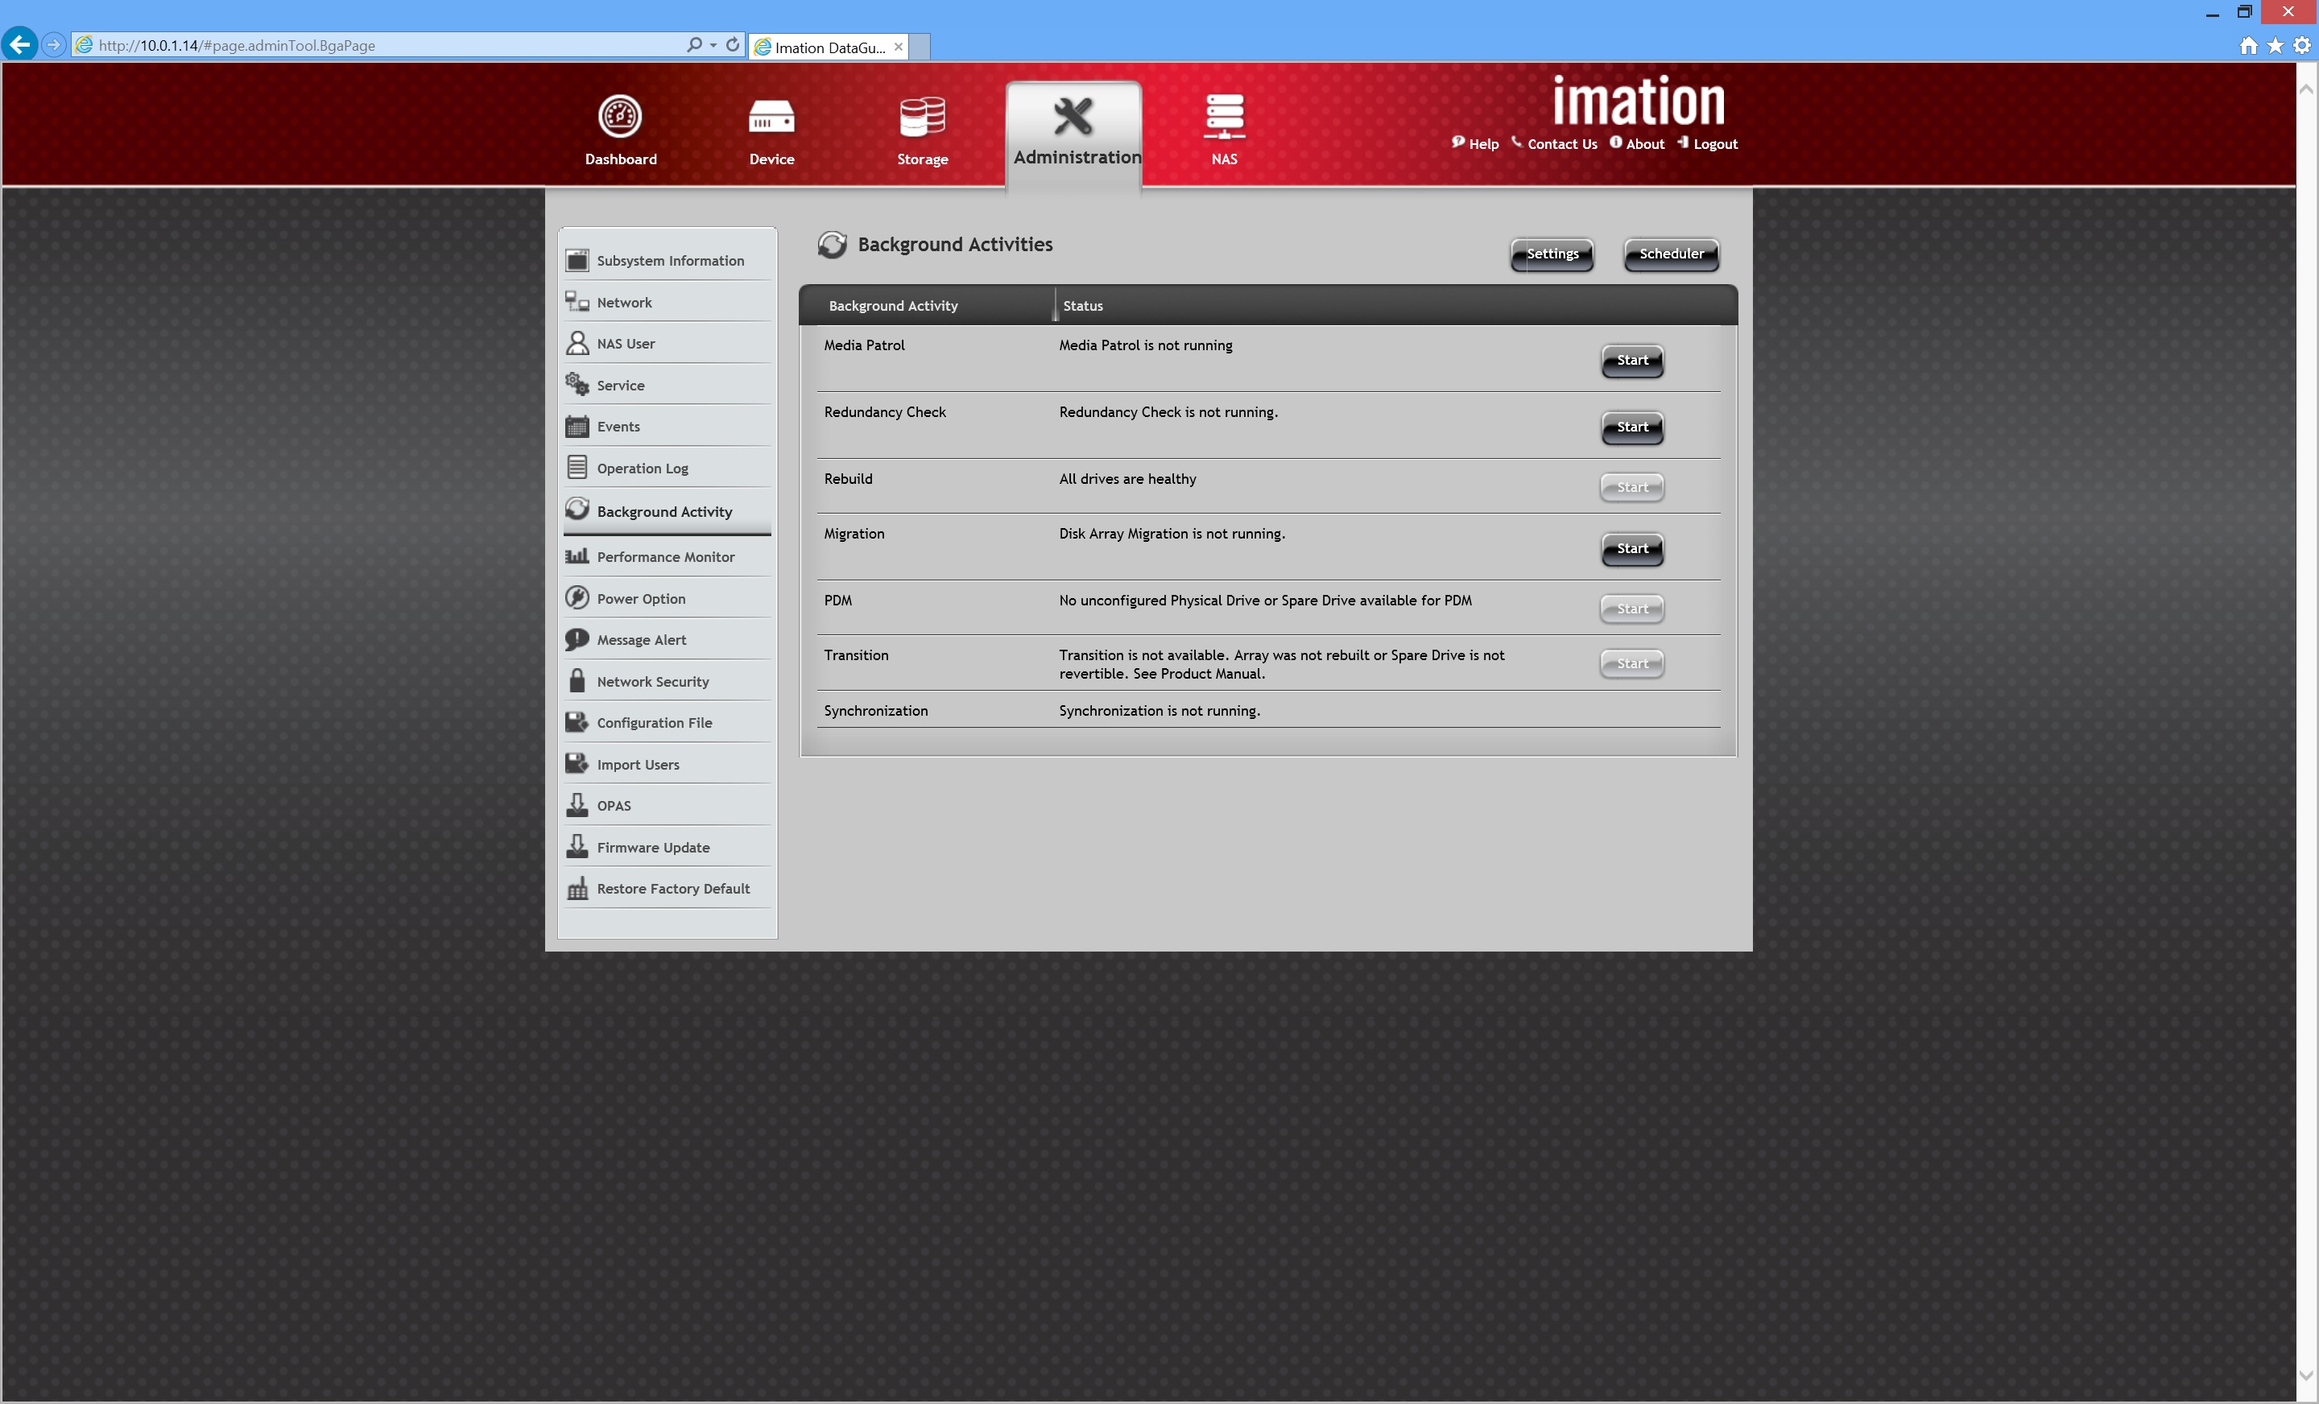Click the Logout link
Screen dimensions: 2319x1404
1715,144
